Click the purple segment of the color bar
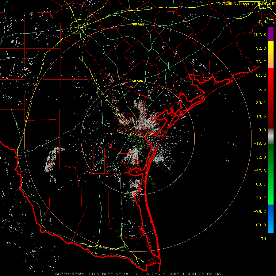 tap(271, 34)
